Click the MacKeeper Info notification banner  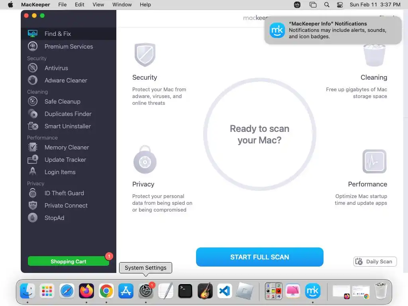click(333, 30)
